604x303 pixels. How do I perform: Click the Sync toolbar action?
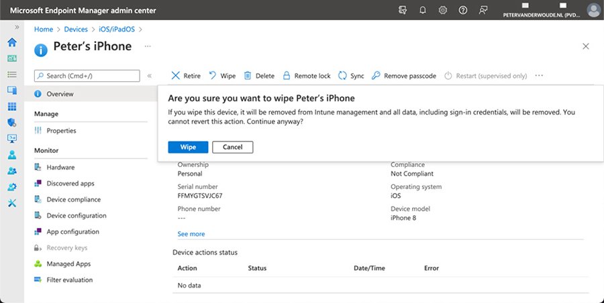click(351, 76)
